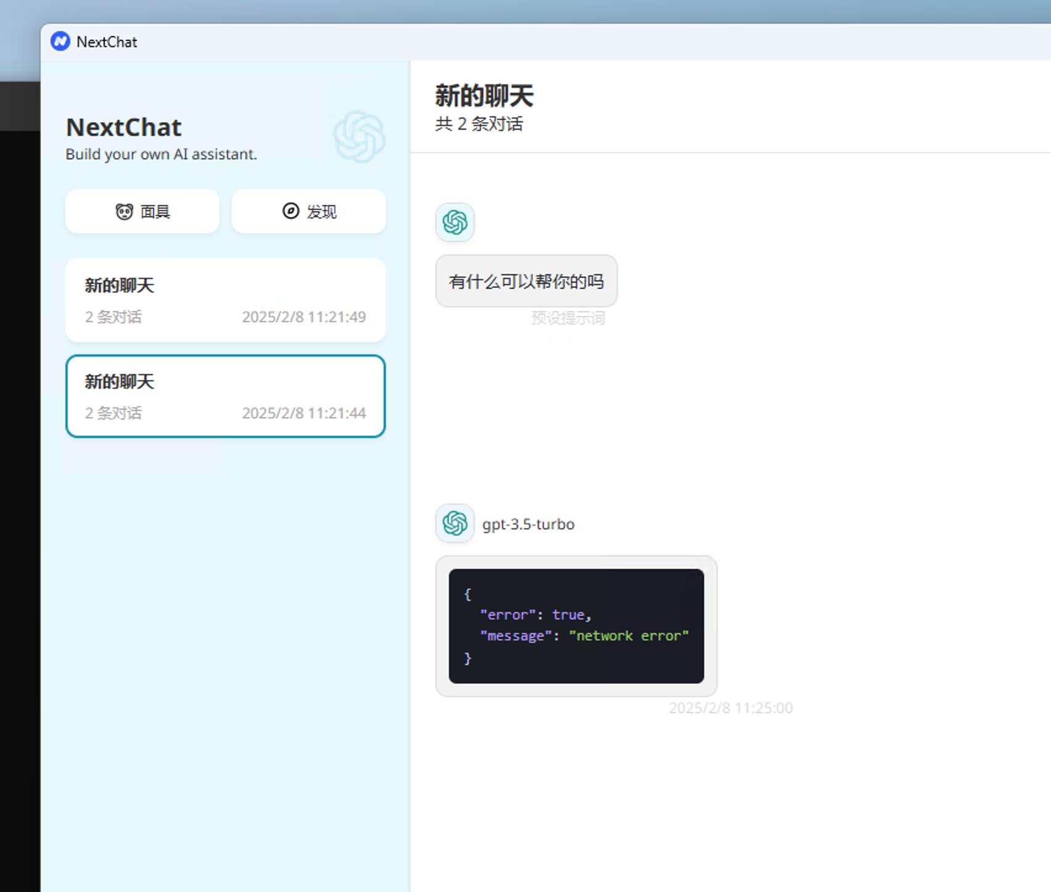Click the "error": true line
This screenshot has width=1051, height=892.
point(535,615)
